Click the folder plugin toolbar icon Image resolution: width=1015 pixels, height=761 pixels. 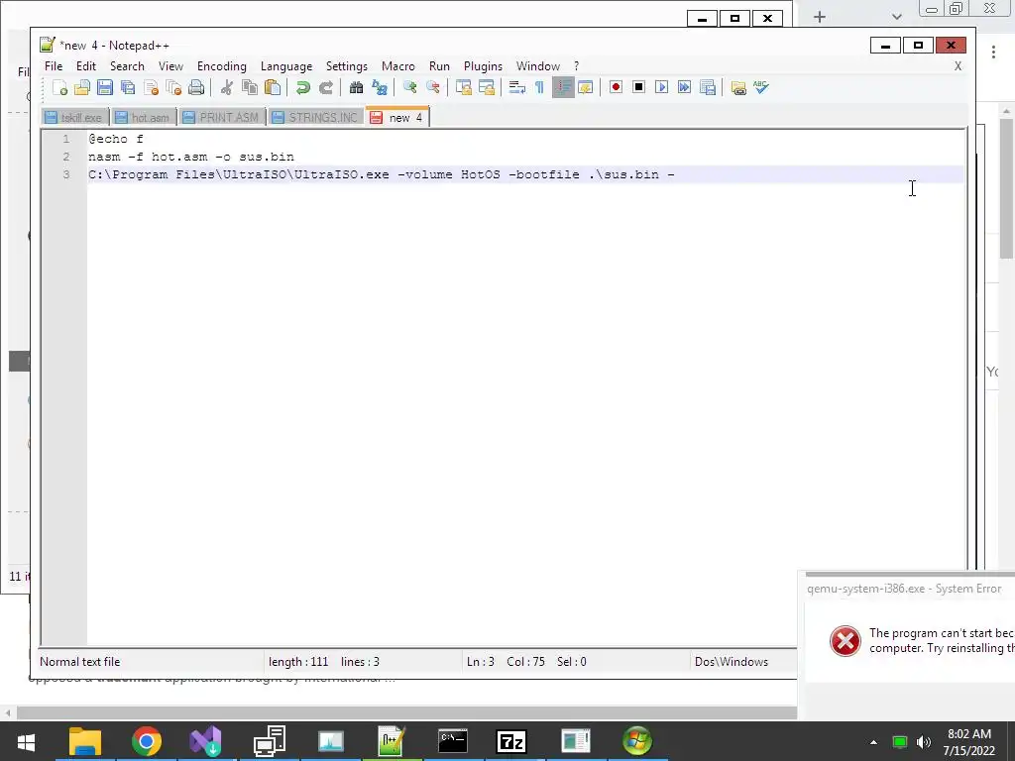click(737, 87)
